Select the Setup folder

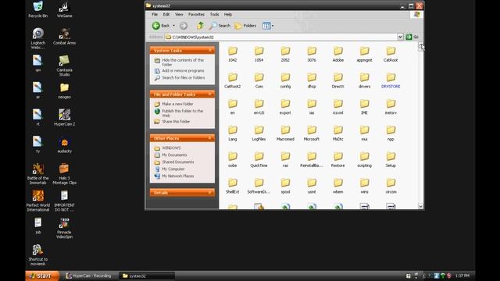coord(391,160)
